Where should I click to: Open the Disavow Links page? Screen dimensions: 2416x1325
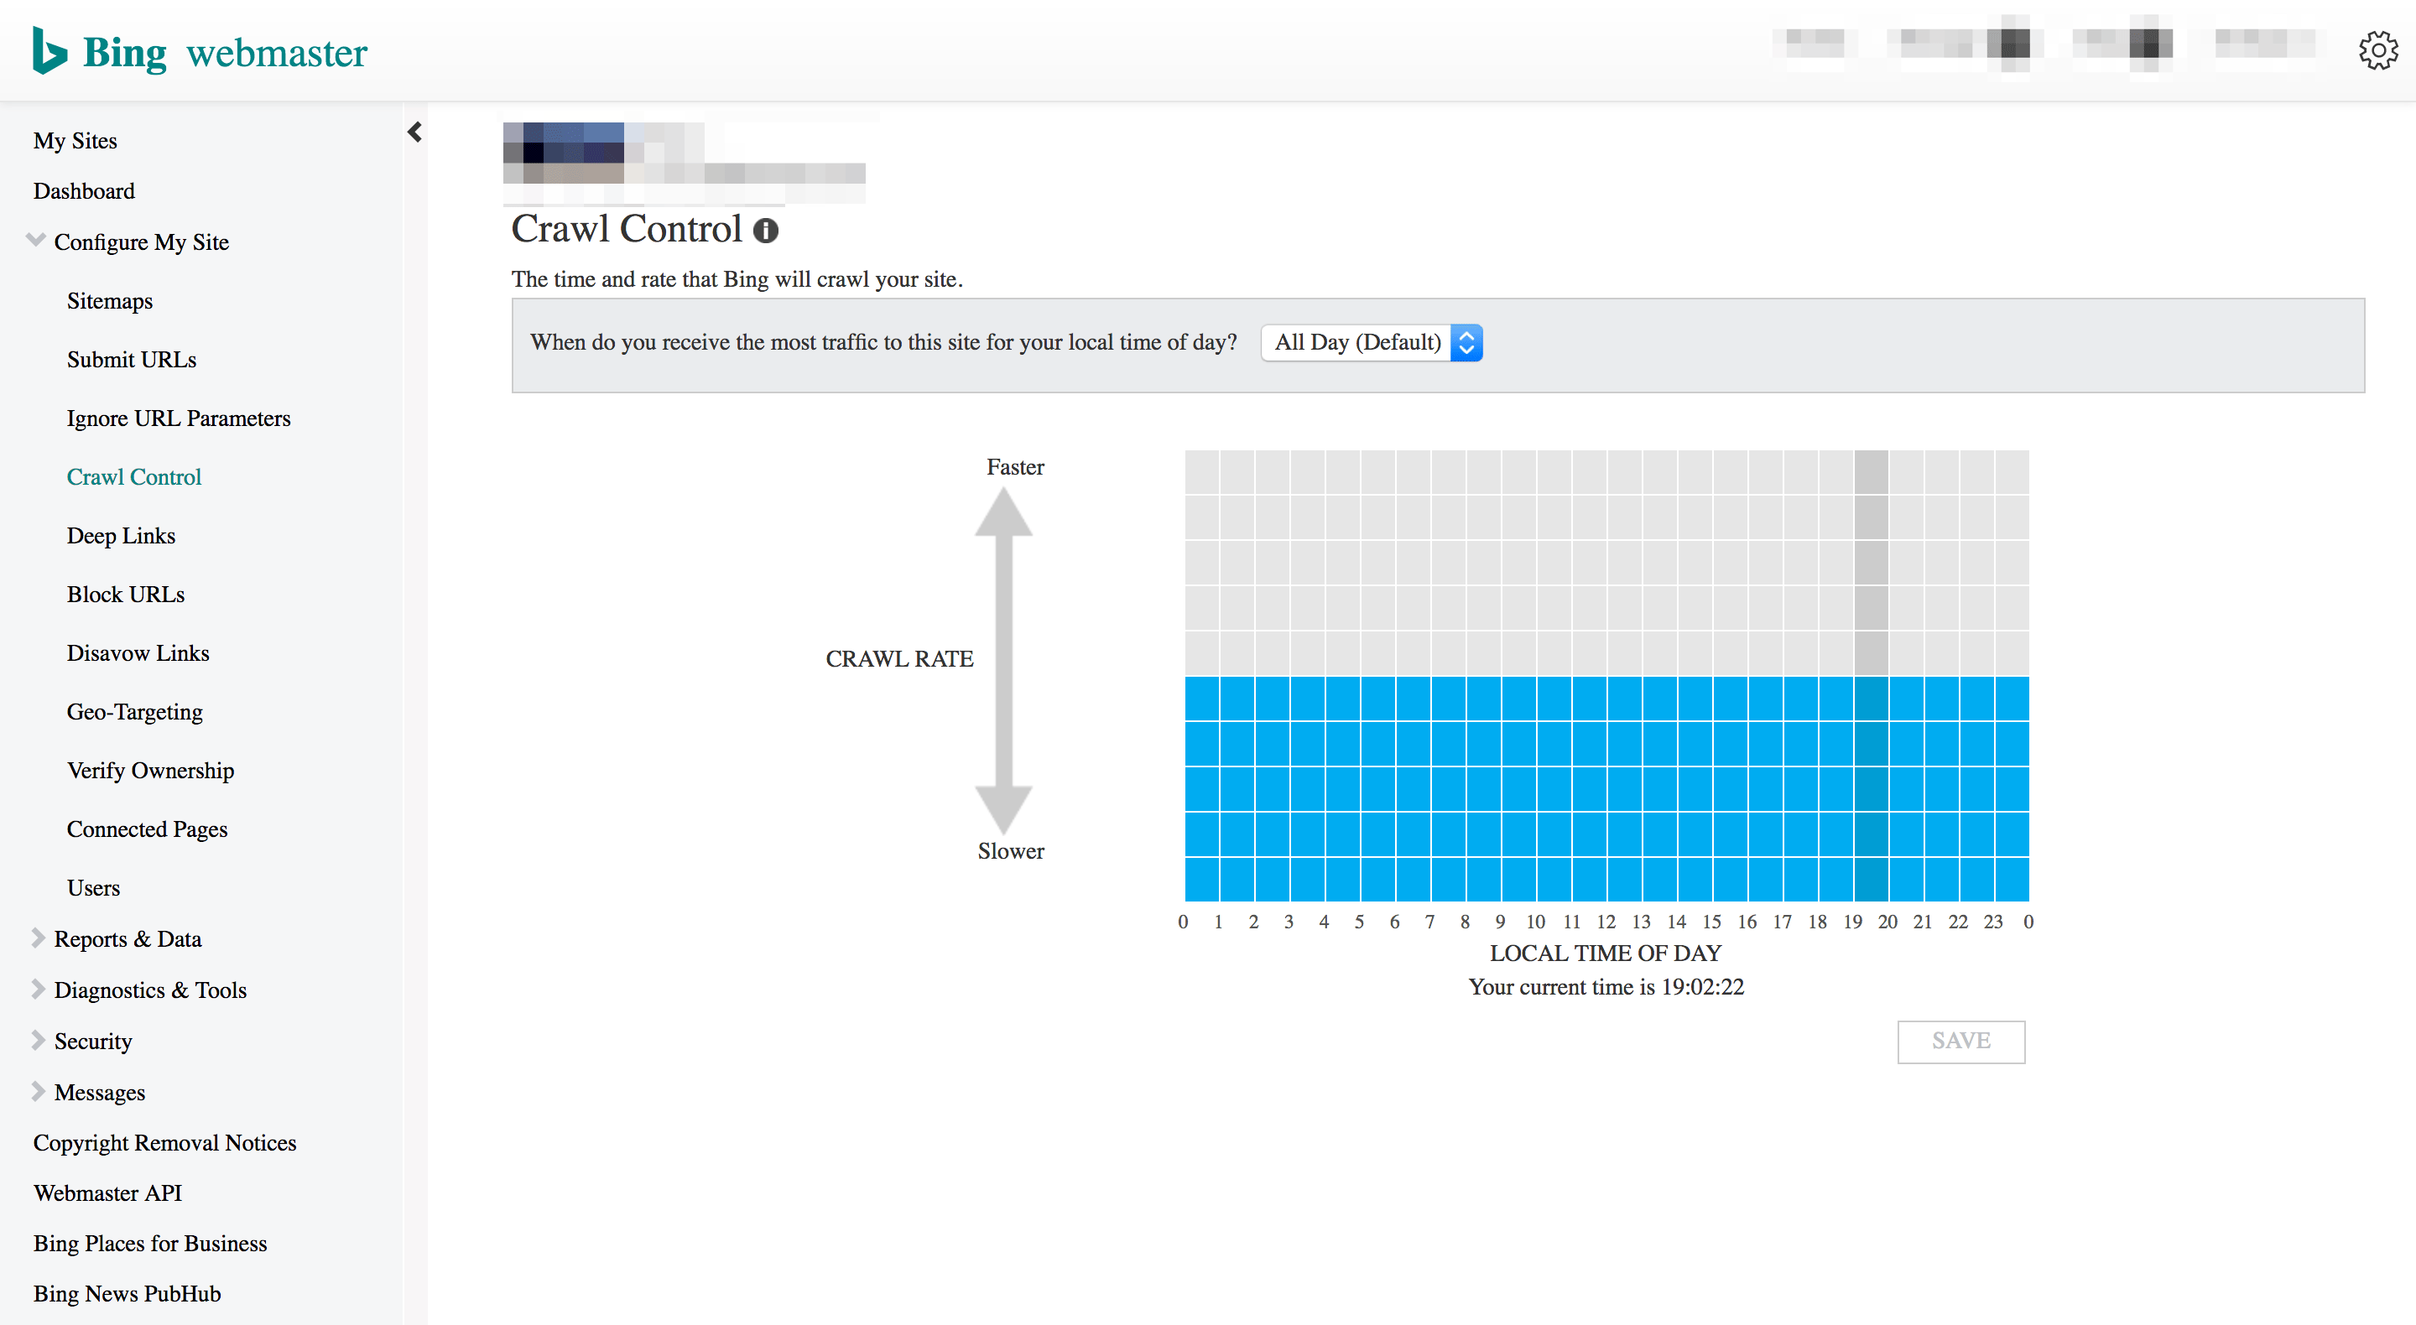tap(138, 652)
